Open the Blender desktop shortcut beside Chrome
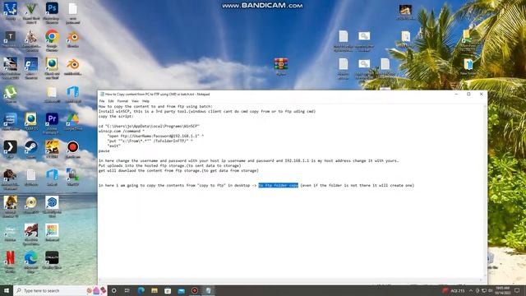The height and width of the screenshot is (296, 526). point(73,39)
